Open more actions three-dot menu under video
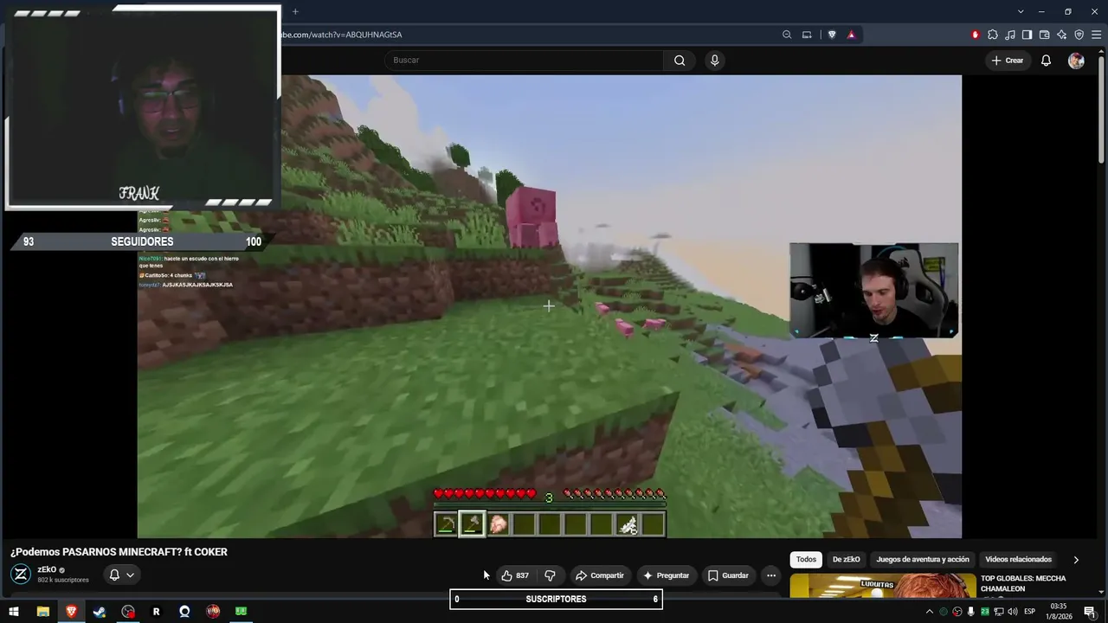 pyautogui.click(x=770, y=575)
